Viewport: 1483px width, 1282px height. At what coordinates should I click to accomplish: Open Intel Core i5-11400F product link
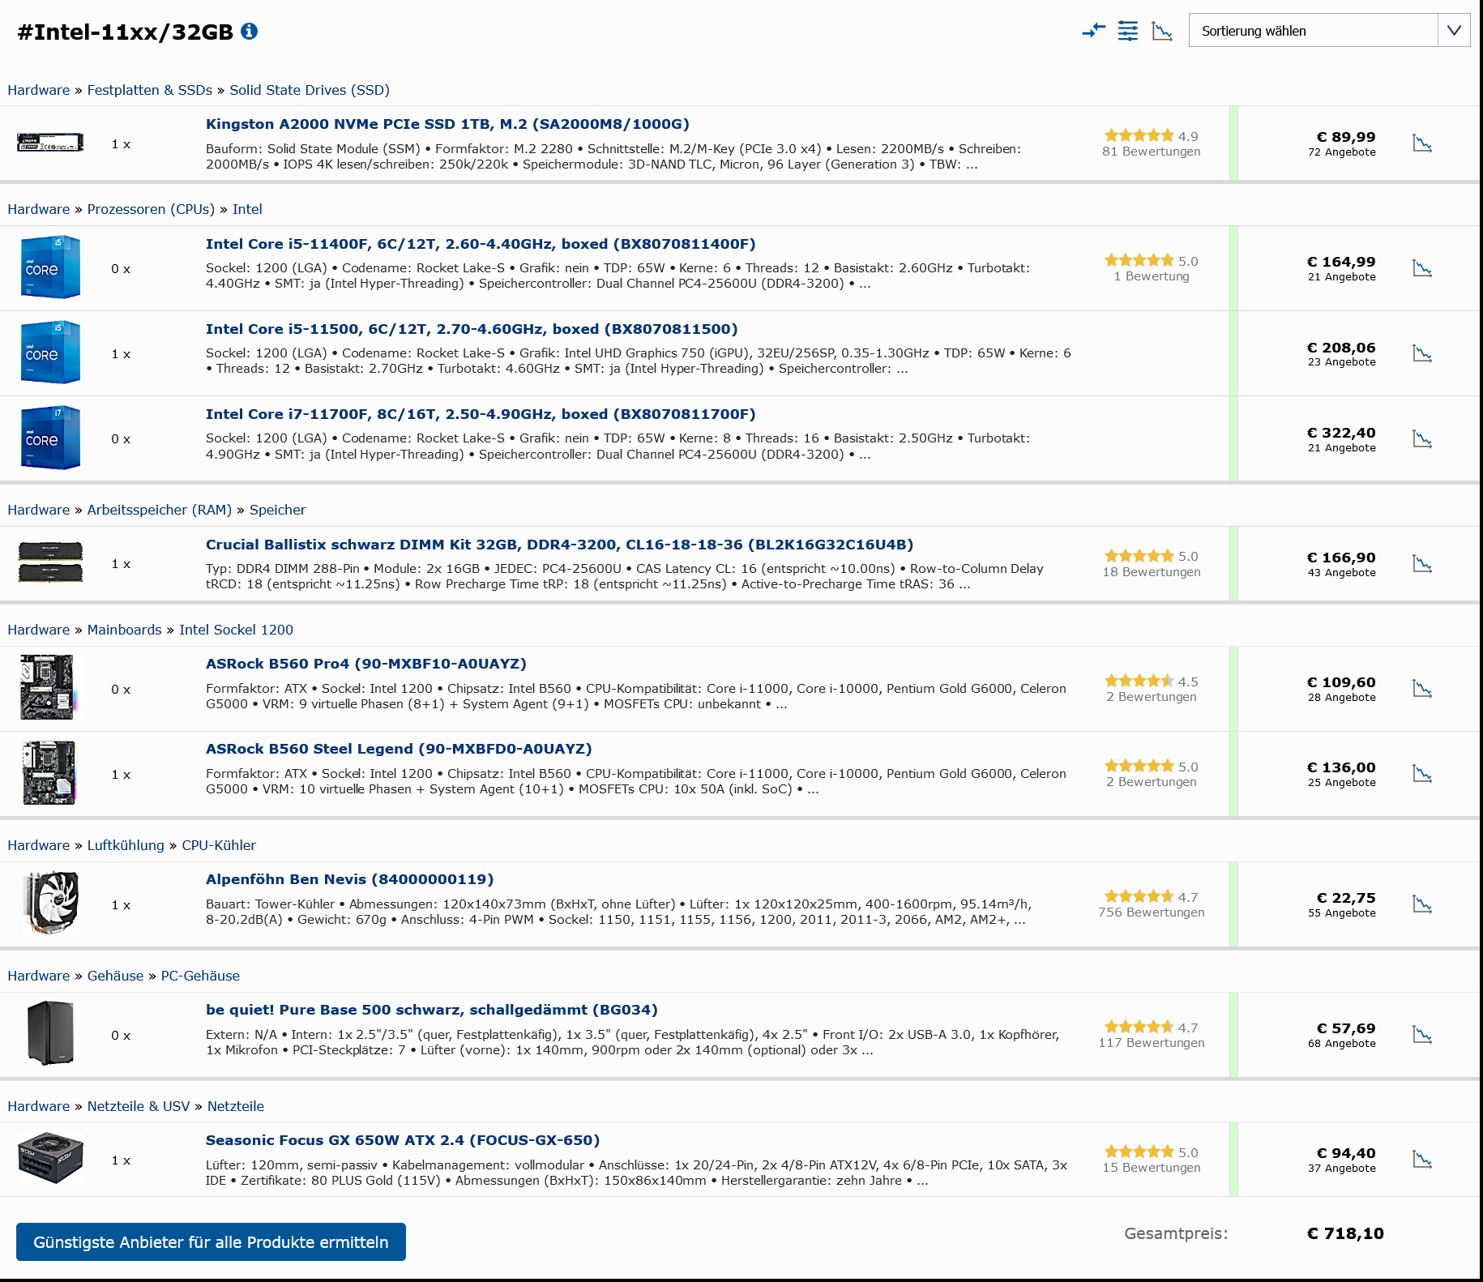(x=481, y=244)
